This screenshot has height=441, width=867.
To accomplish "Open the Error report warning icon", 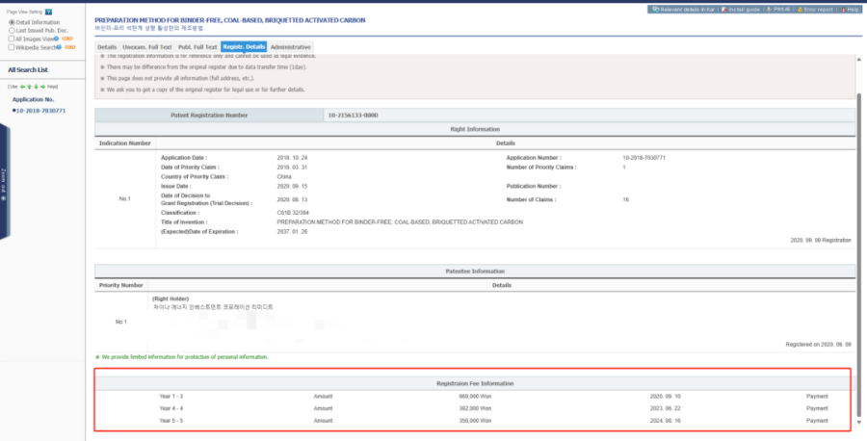I will click(x=801, y=10).
